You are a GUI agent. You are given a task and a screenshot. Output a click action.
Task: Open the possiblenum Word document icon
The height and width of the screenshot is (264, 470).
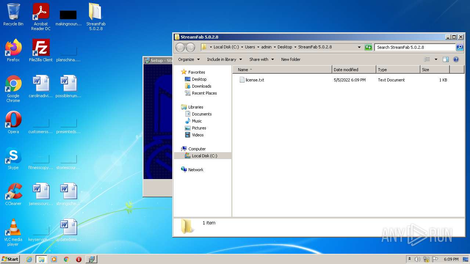(x=68, y=87)
